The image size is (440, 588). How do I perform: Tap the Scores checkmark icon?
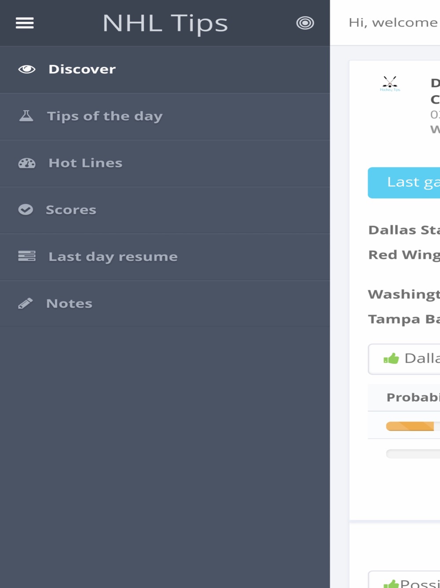pos(26,210)
